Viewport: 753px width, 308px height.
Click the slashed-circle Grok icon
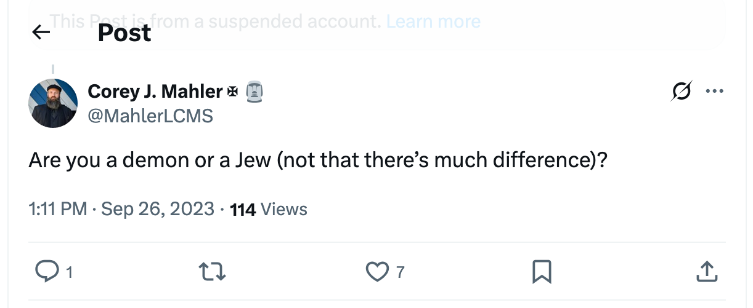(x=682, y=92)
